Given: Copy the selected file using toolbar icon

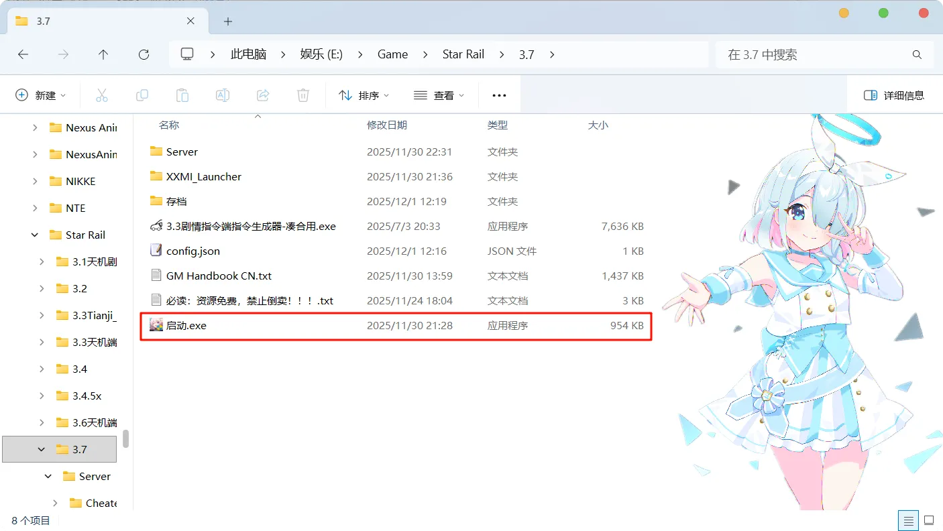Looking at the screenshot, I should 142,95.
